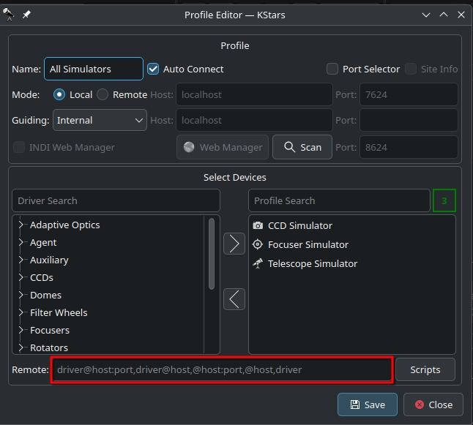Open the Guiding dropdown showing Internal

[100, 120]
